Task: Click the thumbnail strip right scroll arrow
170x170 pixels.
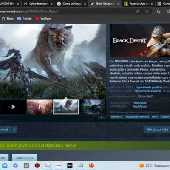Action: pyautogui.click(x=102, y=117)
